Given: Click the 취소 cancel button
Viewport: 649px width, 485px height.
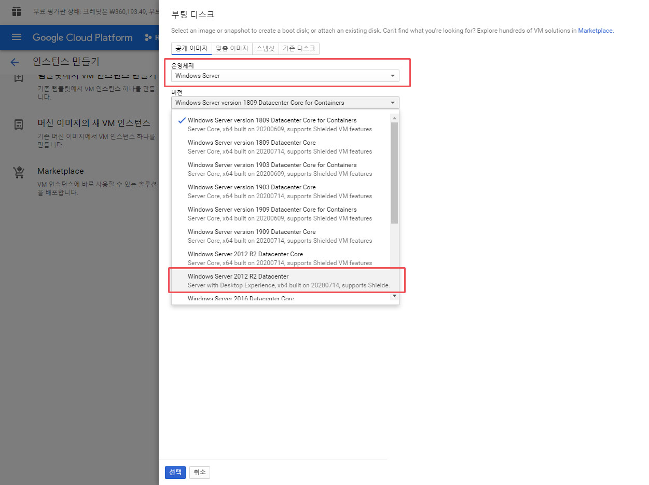Looking at the screenshot, I should click(x=200, y=472).
